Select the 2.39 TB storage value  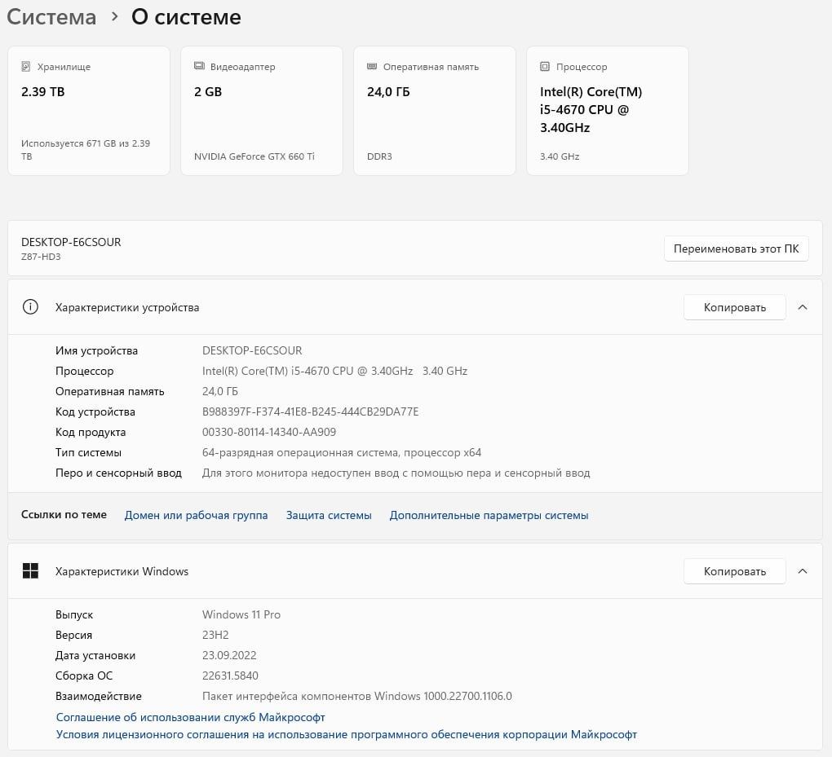[43, 92]
